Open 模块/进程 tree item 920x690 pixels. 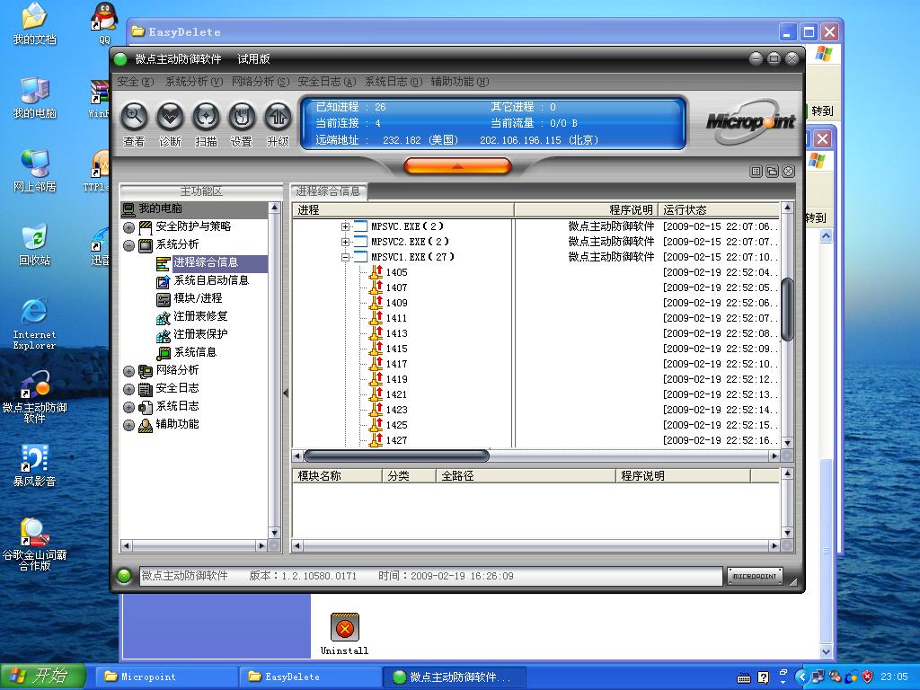pos(198,298)
